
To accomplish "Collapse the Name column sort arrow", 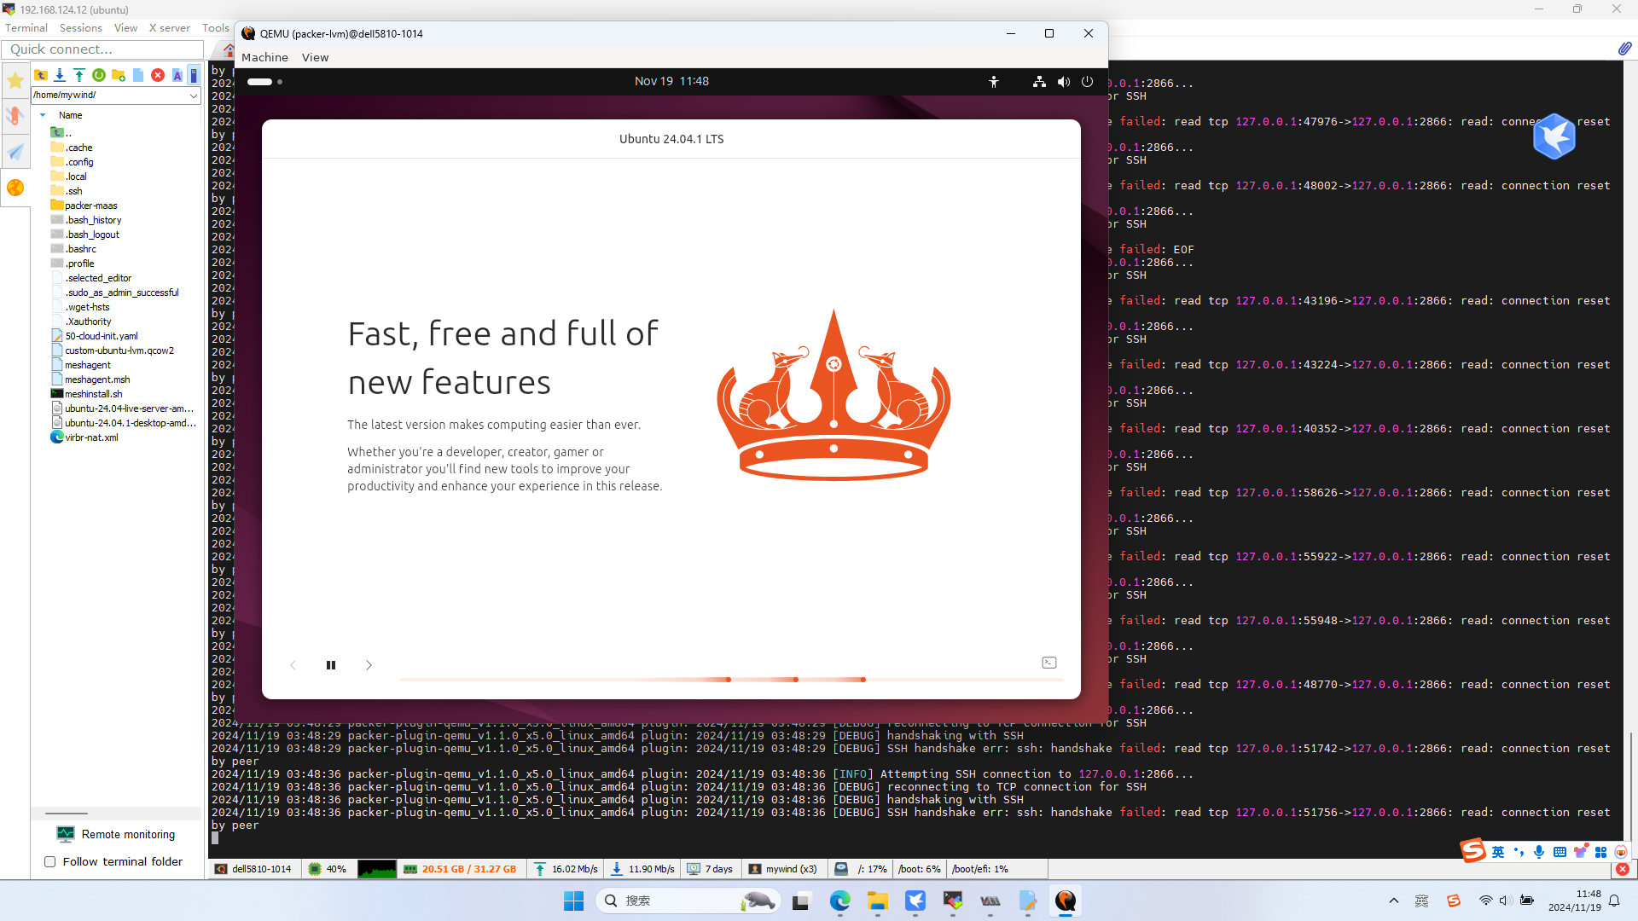I will pyautogui.click(x=43, y=115).
